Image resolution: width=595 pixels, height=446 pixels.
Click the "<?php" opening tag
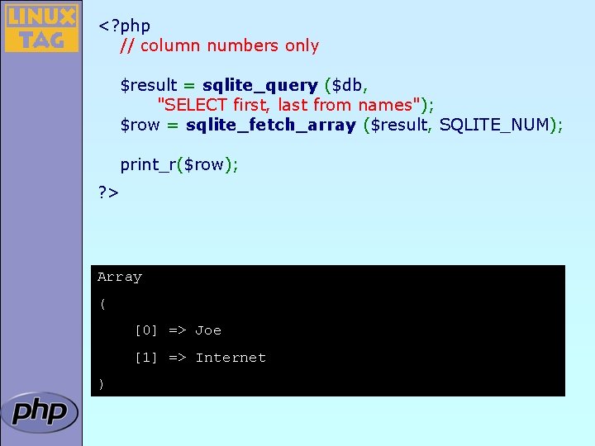coord(124,26)
